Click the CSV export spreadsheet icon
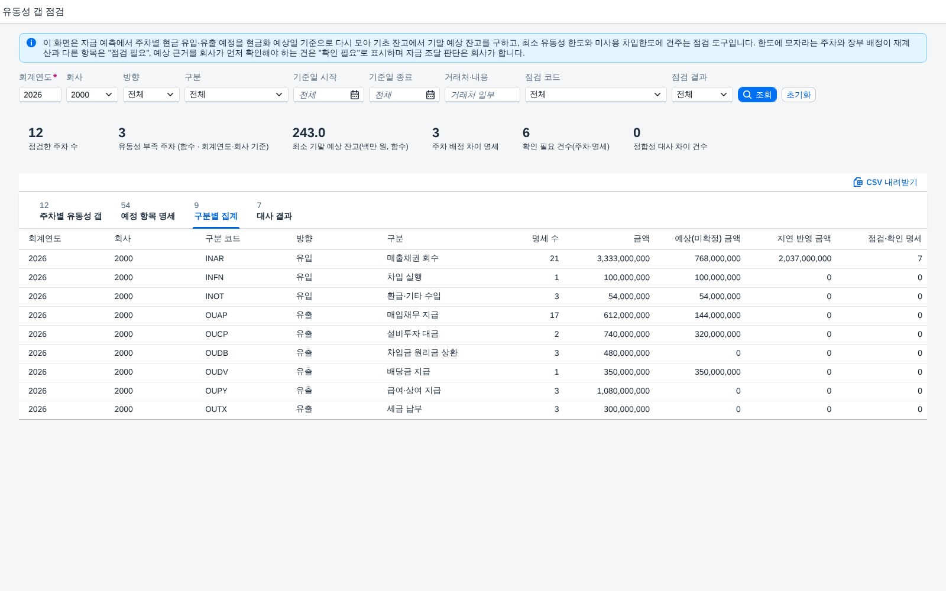Viewport: 946px width, 591px height. click(x=858, y=182)
